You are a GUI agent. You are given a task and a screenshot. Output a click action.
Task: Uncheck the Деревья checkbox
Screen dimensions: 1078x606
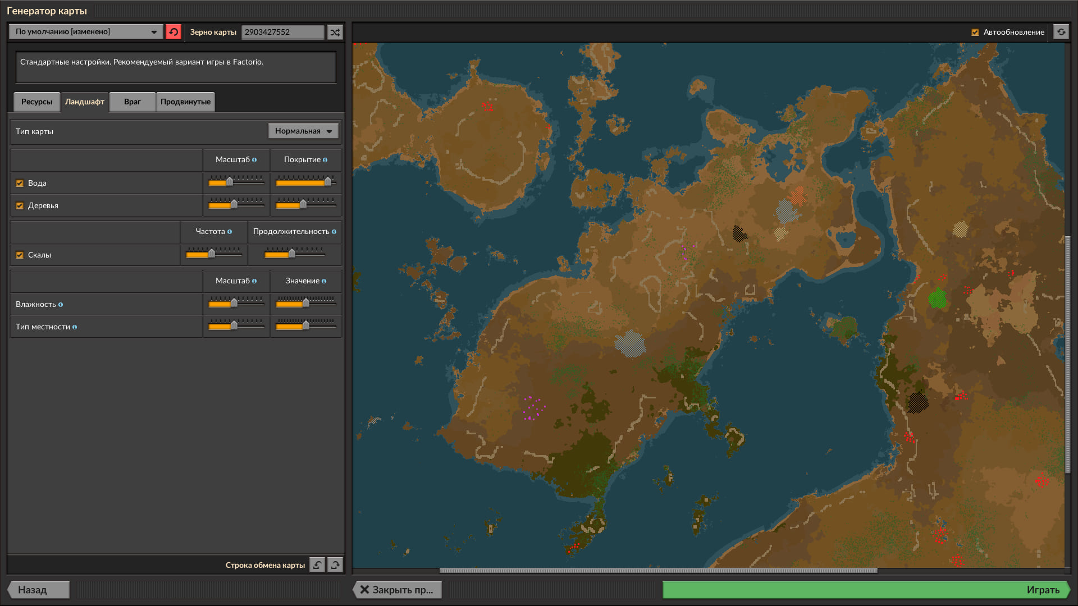tap(20, 206)
